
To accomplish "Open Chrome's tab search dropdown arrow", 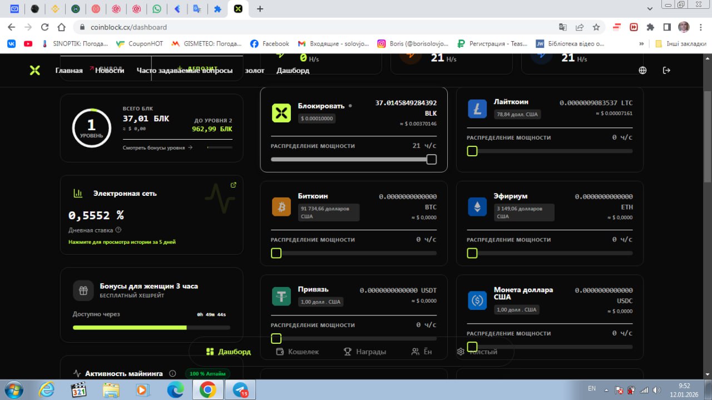I will coord(650,9).
